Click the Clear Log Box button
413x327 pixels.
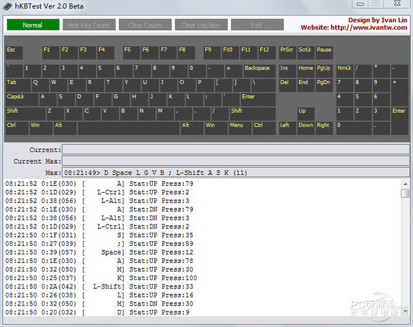pyautogui.click(x=201, y=25)
